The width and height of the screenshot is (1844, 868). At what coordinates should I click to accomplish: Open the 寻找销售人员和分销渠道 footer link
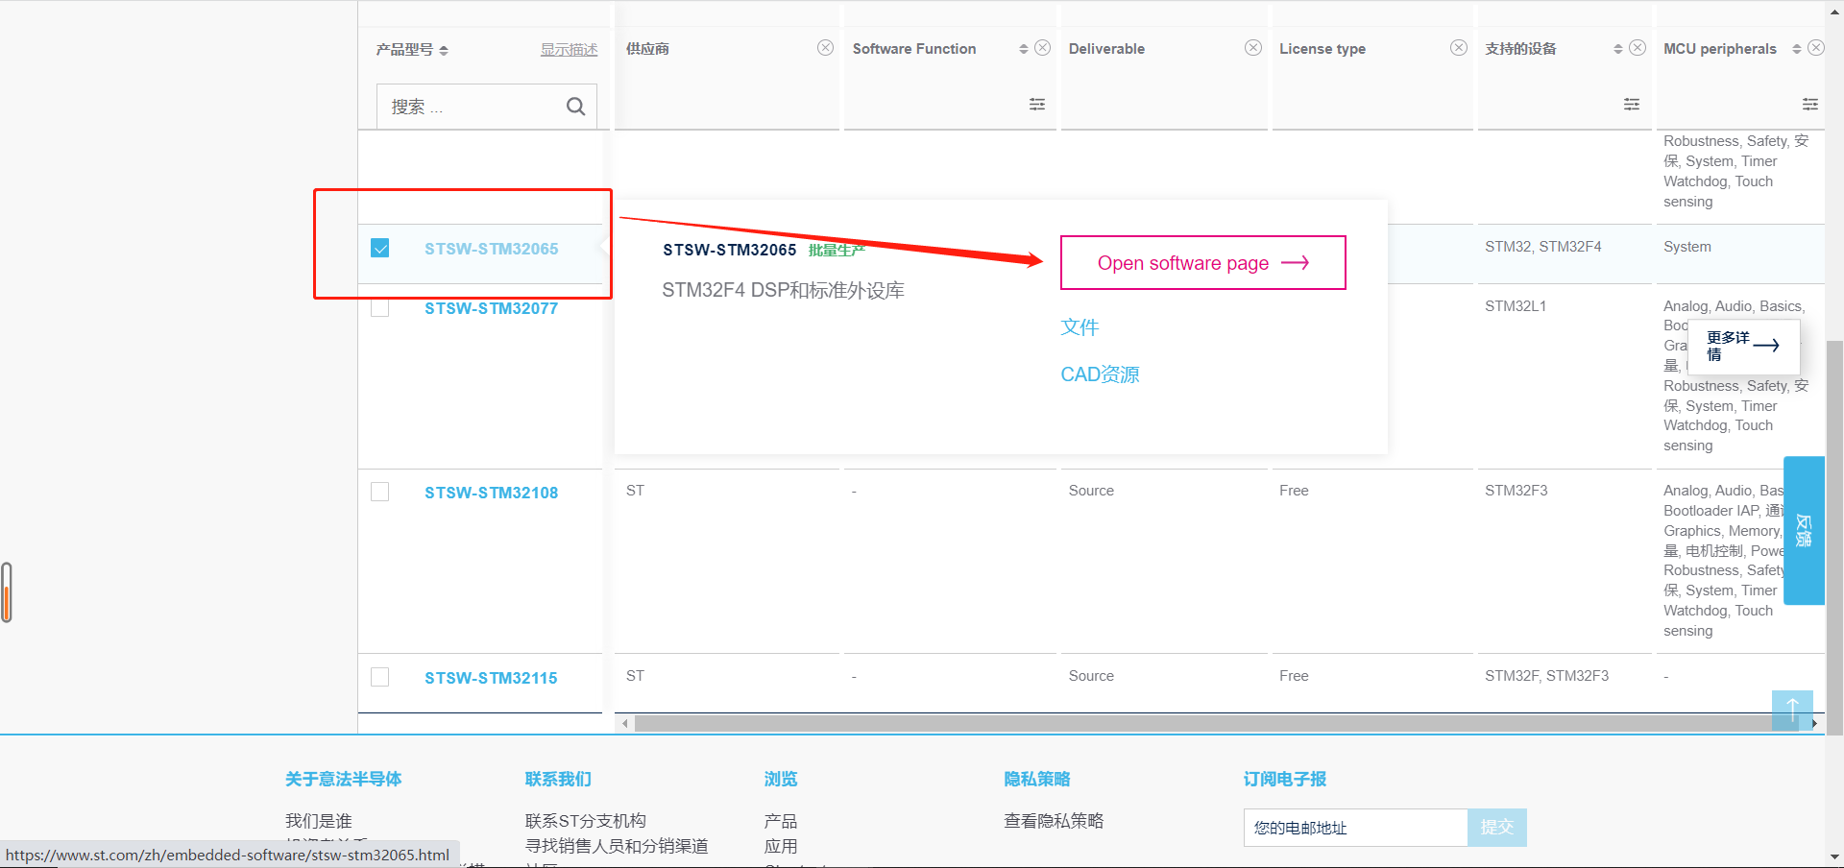pyautogui.click(x=617, y=846)
